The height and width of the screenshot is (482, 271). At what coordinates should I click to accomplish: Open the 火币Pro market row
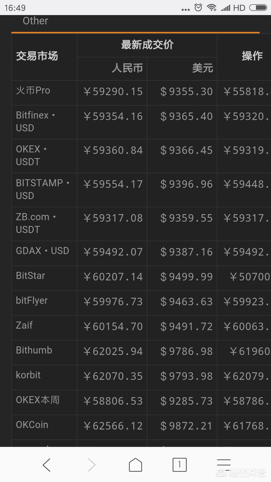[141, 93]
